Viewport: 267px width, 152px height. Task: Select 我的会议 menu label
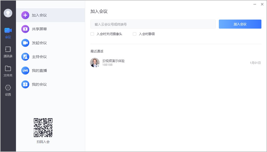tap(39, 84)
